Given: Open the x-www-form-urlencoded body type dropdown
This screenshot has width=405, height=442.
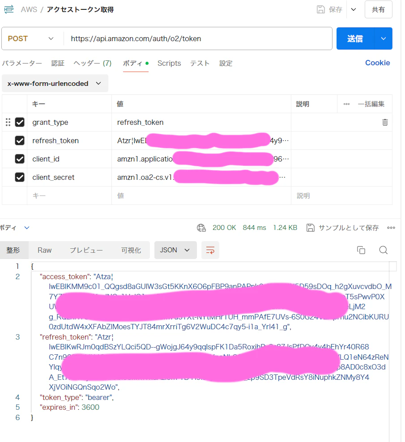Looking at the screenshot, I should pyautogui.click(x=55, y=84).
